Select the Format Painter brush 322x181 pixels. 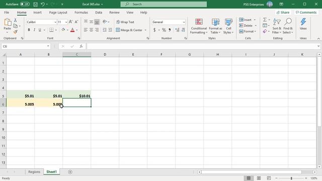tap(16, 32)
